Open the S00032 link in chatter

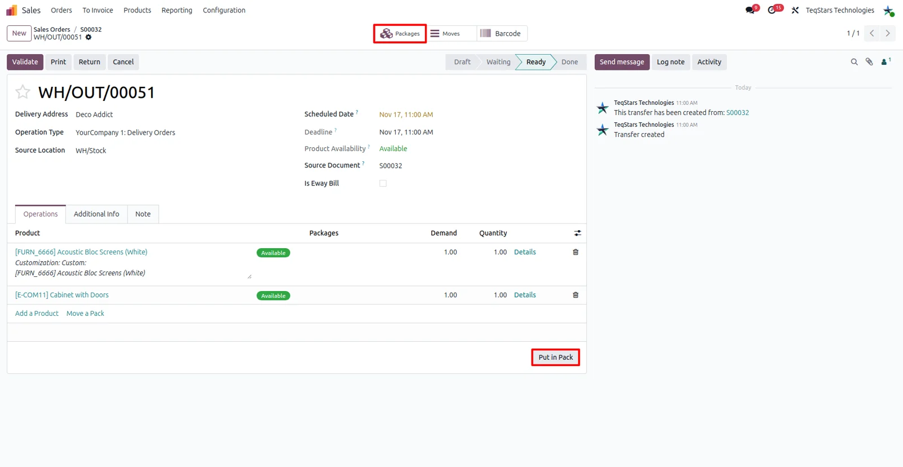click(738, 113)
